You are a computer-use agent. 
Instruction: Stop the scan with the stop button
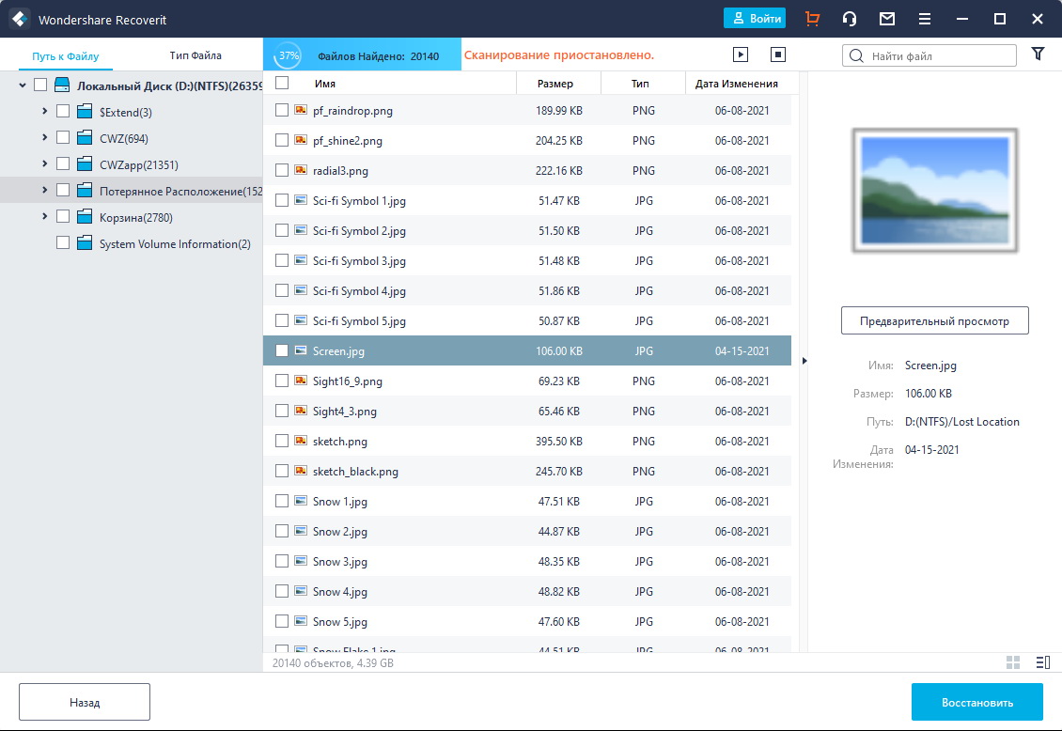click(777, 55)
